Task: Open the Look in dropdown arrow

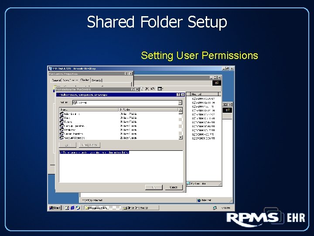Action: pyautogui.click(x=180, y=103)
